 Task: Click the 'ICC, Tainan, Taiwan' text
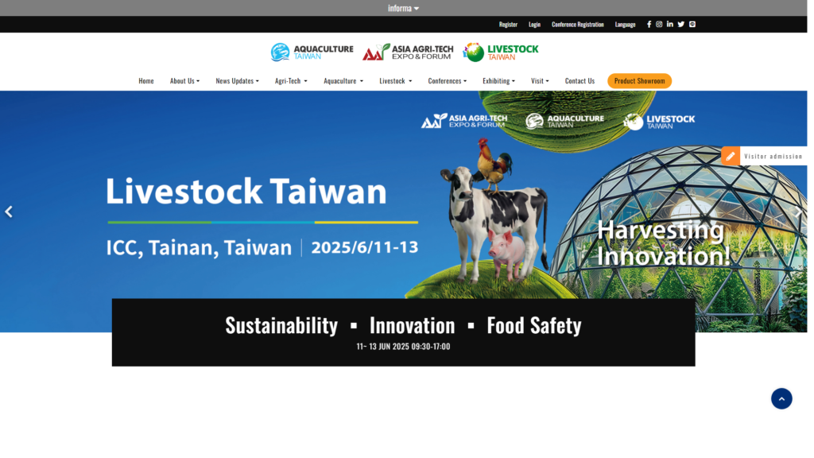pos(199,248)
